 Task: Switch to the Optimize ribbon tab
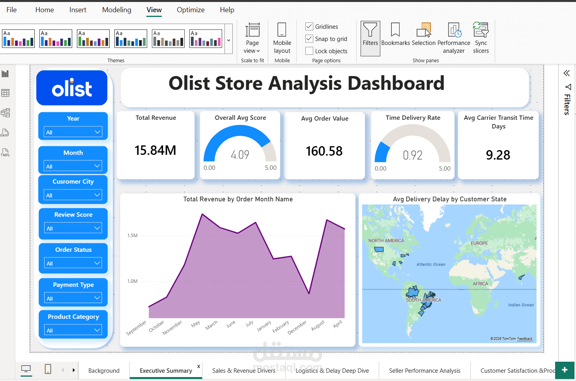click(x=191, y=10)
